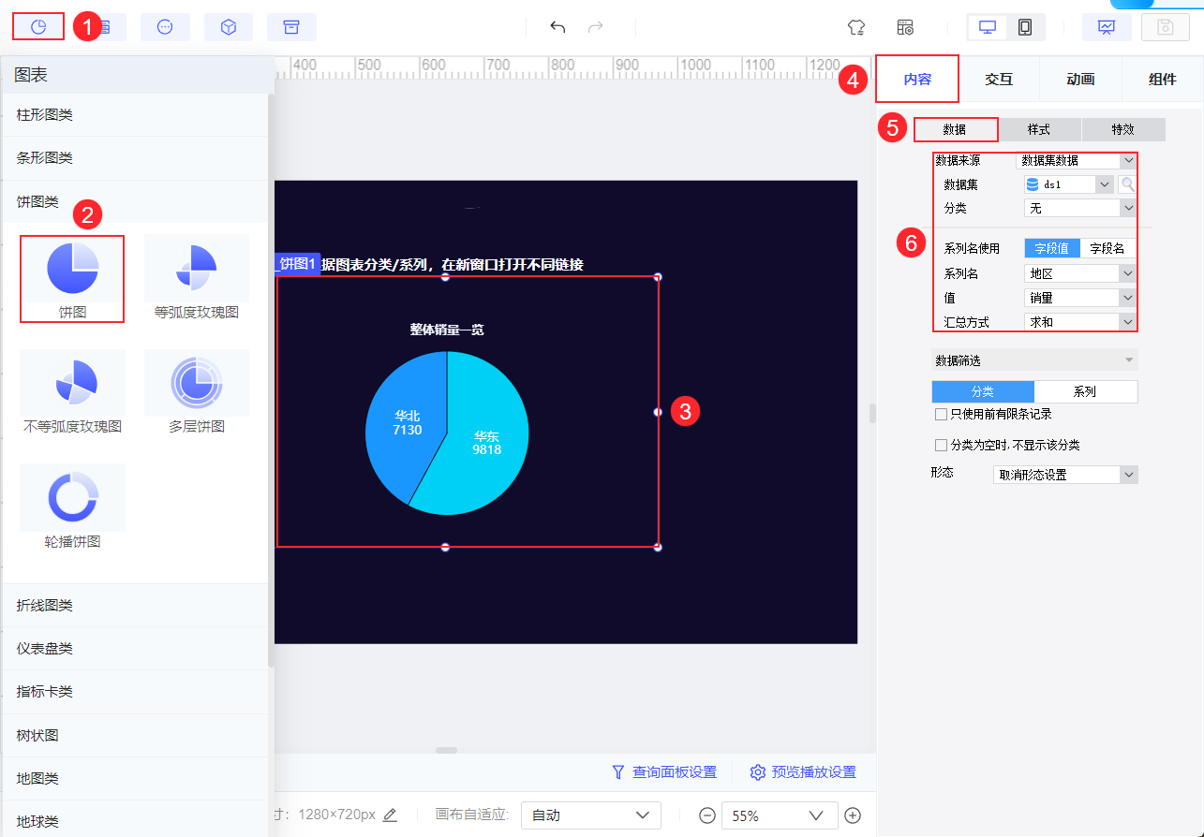Expand the 树状图 category
1204x837 pixels.
coord(135,736)
